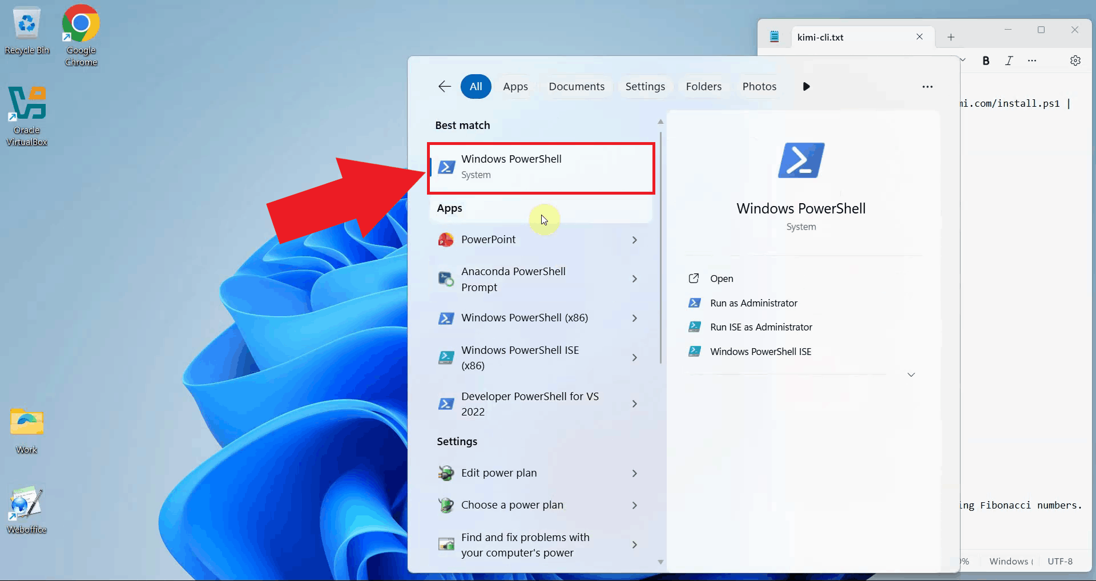Open Windows PowerShell (x86)
Image resolution: width=1096 pixels, height=581 pixels.
point(524,317)
